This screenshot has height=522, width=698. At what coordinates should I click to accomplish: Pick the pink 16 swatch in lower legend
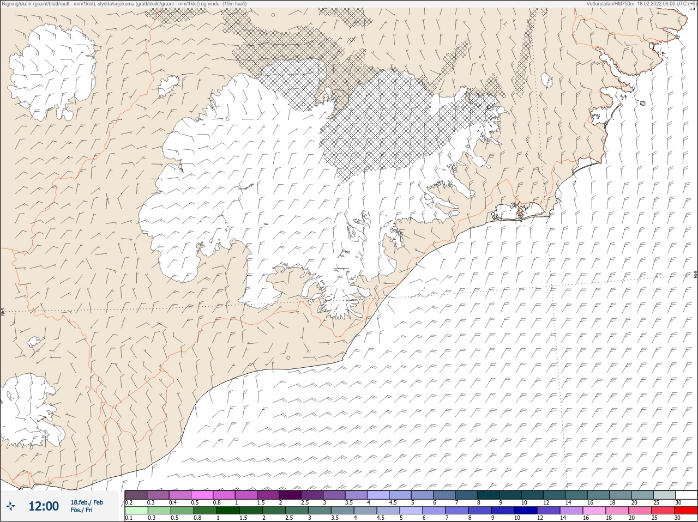click(594, 511)
